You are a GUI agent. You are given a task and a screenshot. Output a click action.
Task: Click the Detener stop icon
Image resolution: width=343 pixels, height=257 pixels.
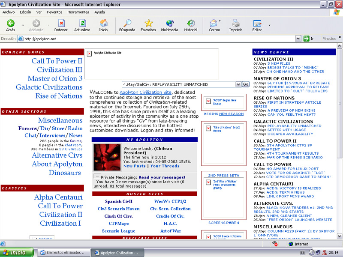pos(61,23)
